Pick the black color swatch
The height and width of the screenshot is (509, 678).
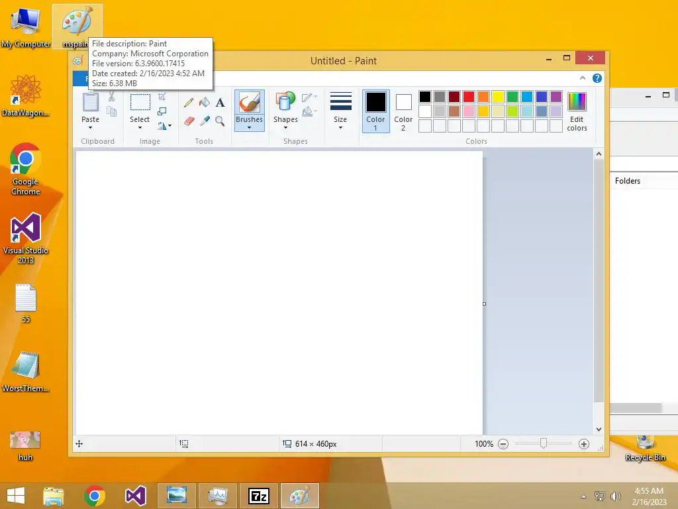(425, 97)
